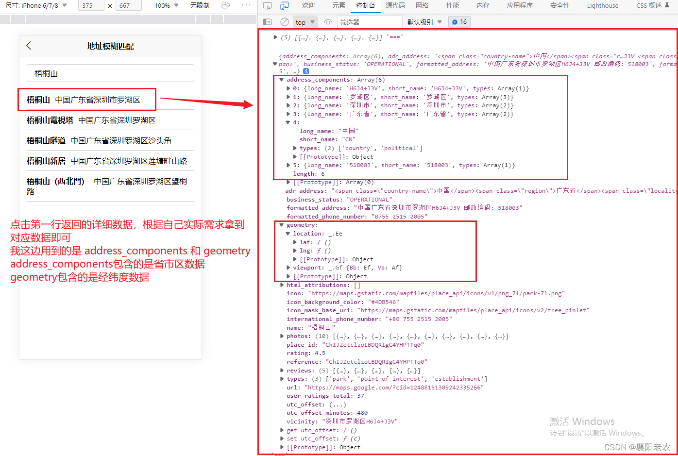Viewport: 678px width, 456px height.
Task: Select the inspect element tool icon
Action: coord(267,5)
